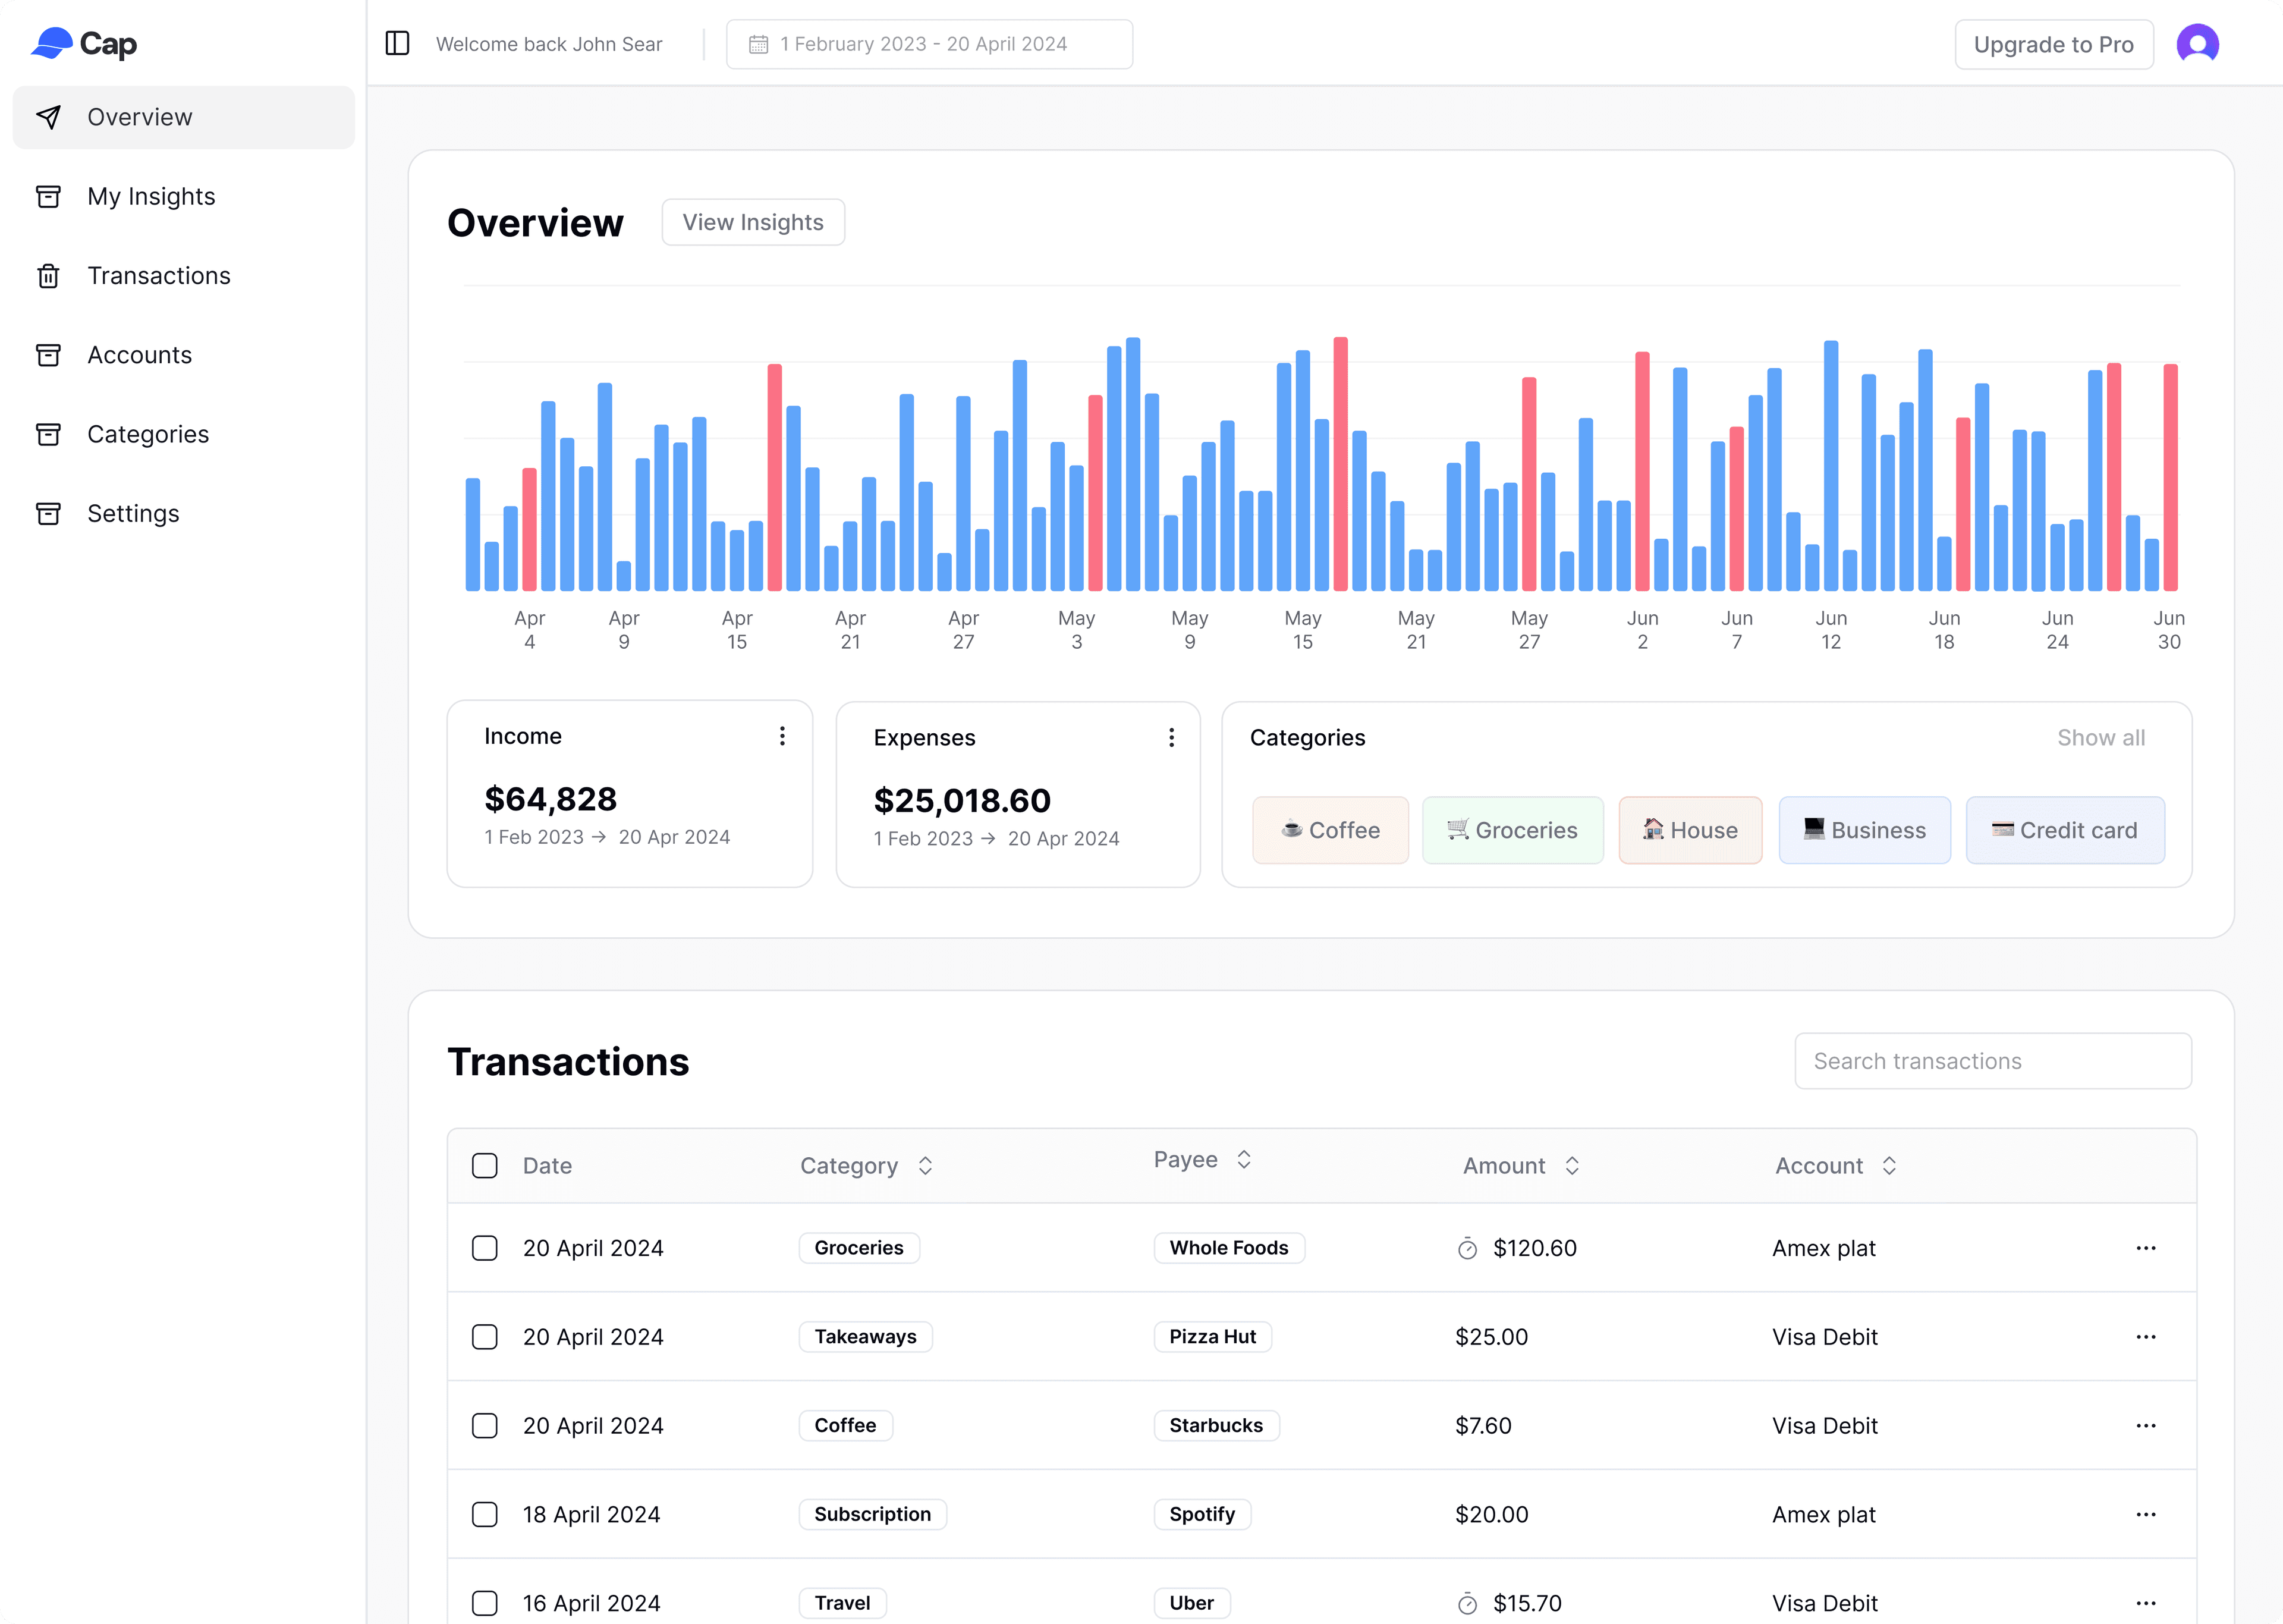
Task: Check the Starbucks transaction row
Action: [x=485, y=1426]
